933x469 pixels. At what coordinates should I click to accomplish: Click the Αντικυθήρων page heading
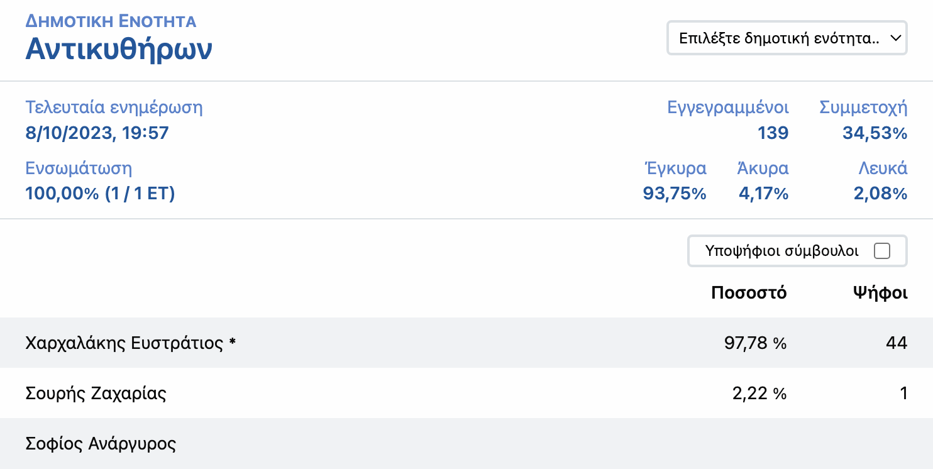pyautogui.click(x=119, y=50)
